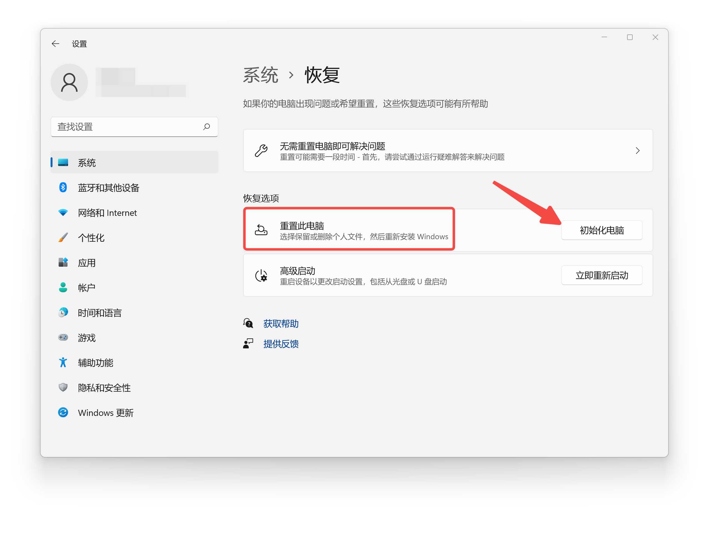This screenshot has width=716, height=537.
Task: Click the Windows 更新 sync icon
Action: [63, 412]
